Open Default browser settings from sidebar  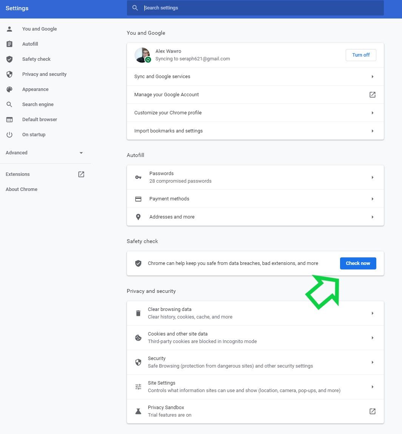click(39, 119)
